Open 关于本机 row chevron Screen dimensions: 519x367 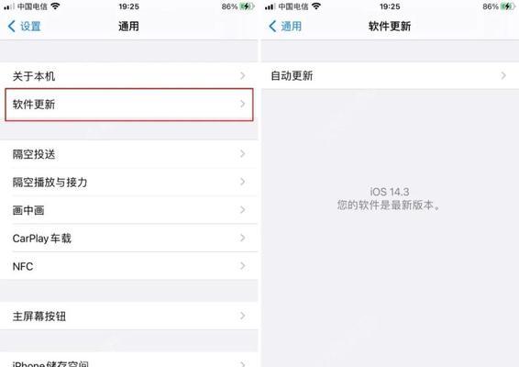[x=243, y=76]
